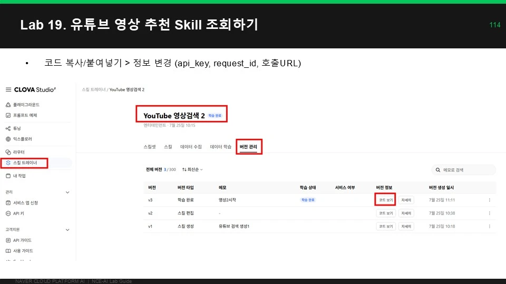Click 자세히 for version v3
Viewport: 506px width, 284px height.
tap(406, 200)
